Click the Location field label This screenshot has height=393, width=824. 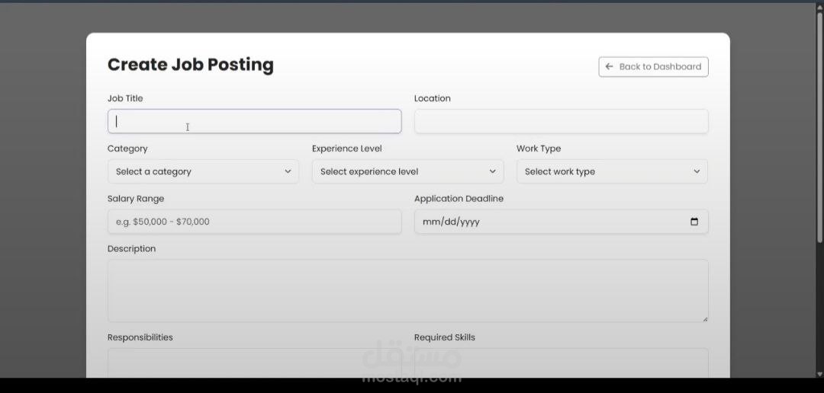(x=433, y=98)
